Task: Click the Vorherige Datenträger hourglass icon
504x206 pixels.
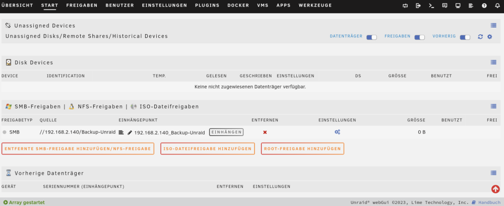Action: [x=9, y=173]
